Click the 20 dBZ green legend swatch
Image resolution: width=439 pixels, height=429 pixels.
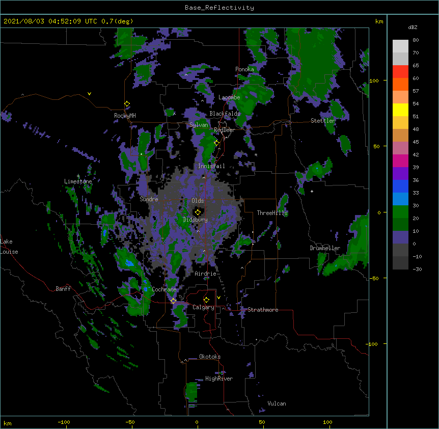coord(400,212)
